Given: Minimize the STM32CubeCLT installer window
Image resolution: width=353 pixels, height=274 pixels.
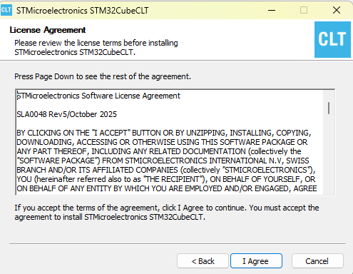Looking at the screenshot, I should [x=272, y=10].
